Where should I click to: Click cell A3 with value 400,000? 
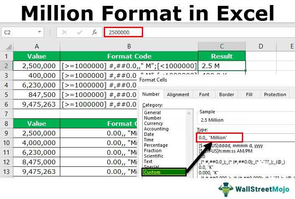click(x=37, y=75)
